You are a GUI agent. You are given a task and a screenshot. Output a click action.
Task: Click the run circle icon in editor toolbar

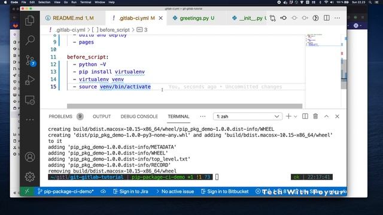[x=315, y=18]
